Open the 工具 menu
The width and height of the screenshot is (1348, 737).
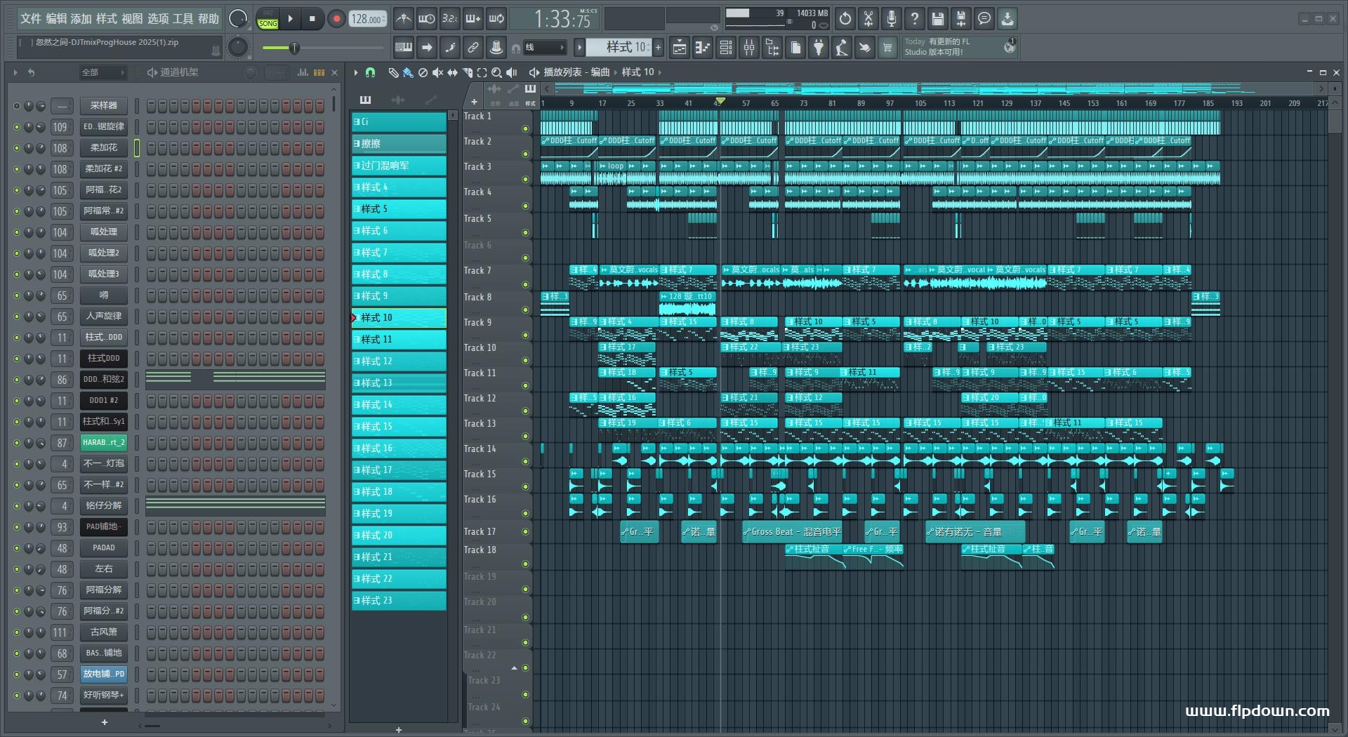[x=183, y=19]
